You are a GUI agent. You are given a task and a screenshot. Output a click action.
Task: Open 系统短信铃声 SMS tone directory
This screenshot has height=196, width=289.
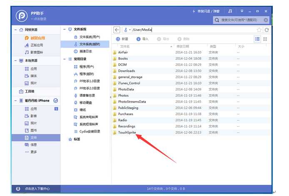click(x=86, y=124)
